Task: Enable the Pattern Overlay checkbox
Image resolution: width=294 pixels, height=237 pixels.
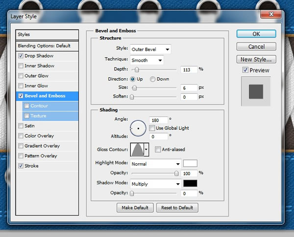Action: click(21, 156)
